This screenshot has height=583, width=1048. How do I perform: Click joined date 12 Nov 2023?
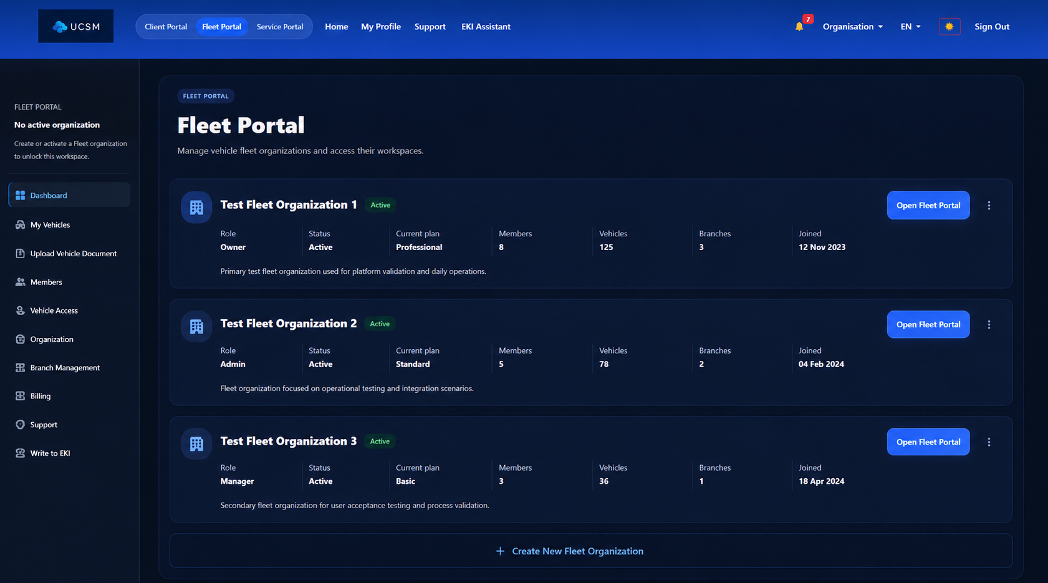[x=822, y=248]
